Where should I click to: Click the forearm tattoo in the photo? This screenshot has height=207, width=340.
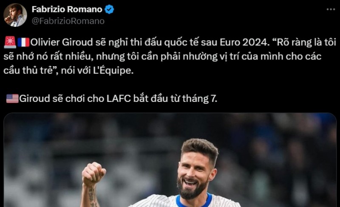92,196
